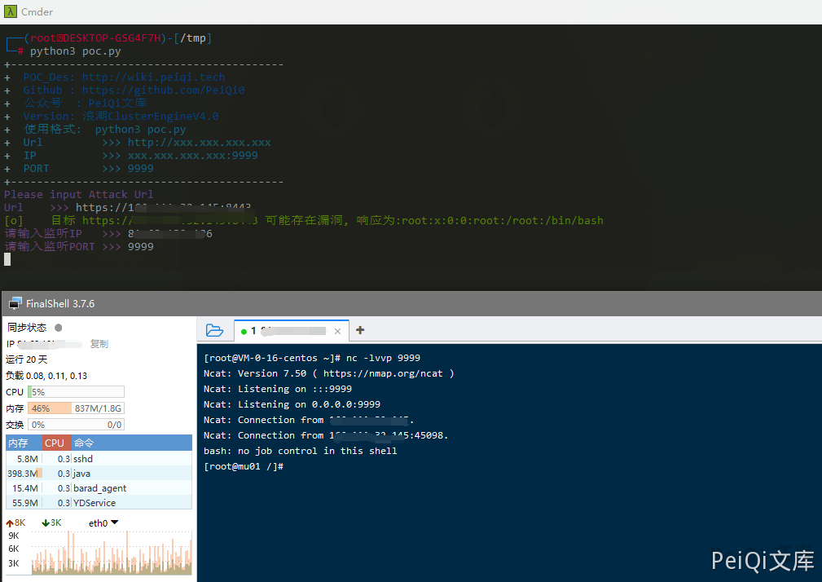
Task: Select the YDService process row
Action: tap(99, 503)
